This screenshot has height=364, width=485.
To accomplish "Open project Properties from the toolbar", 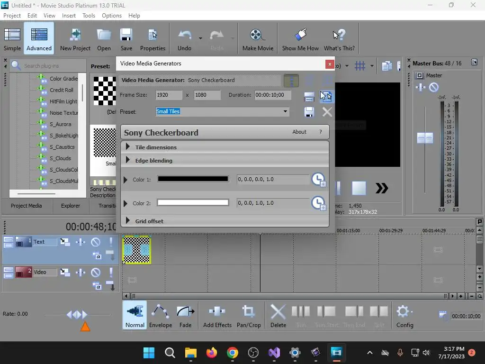I will point(153,39).
